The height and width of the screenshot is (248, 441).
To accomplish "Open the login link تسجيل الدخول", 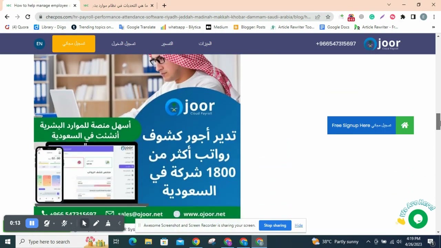I will pyautogui.click(x=123, y=44).
